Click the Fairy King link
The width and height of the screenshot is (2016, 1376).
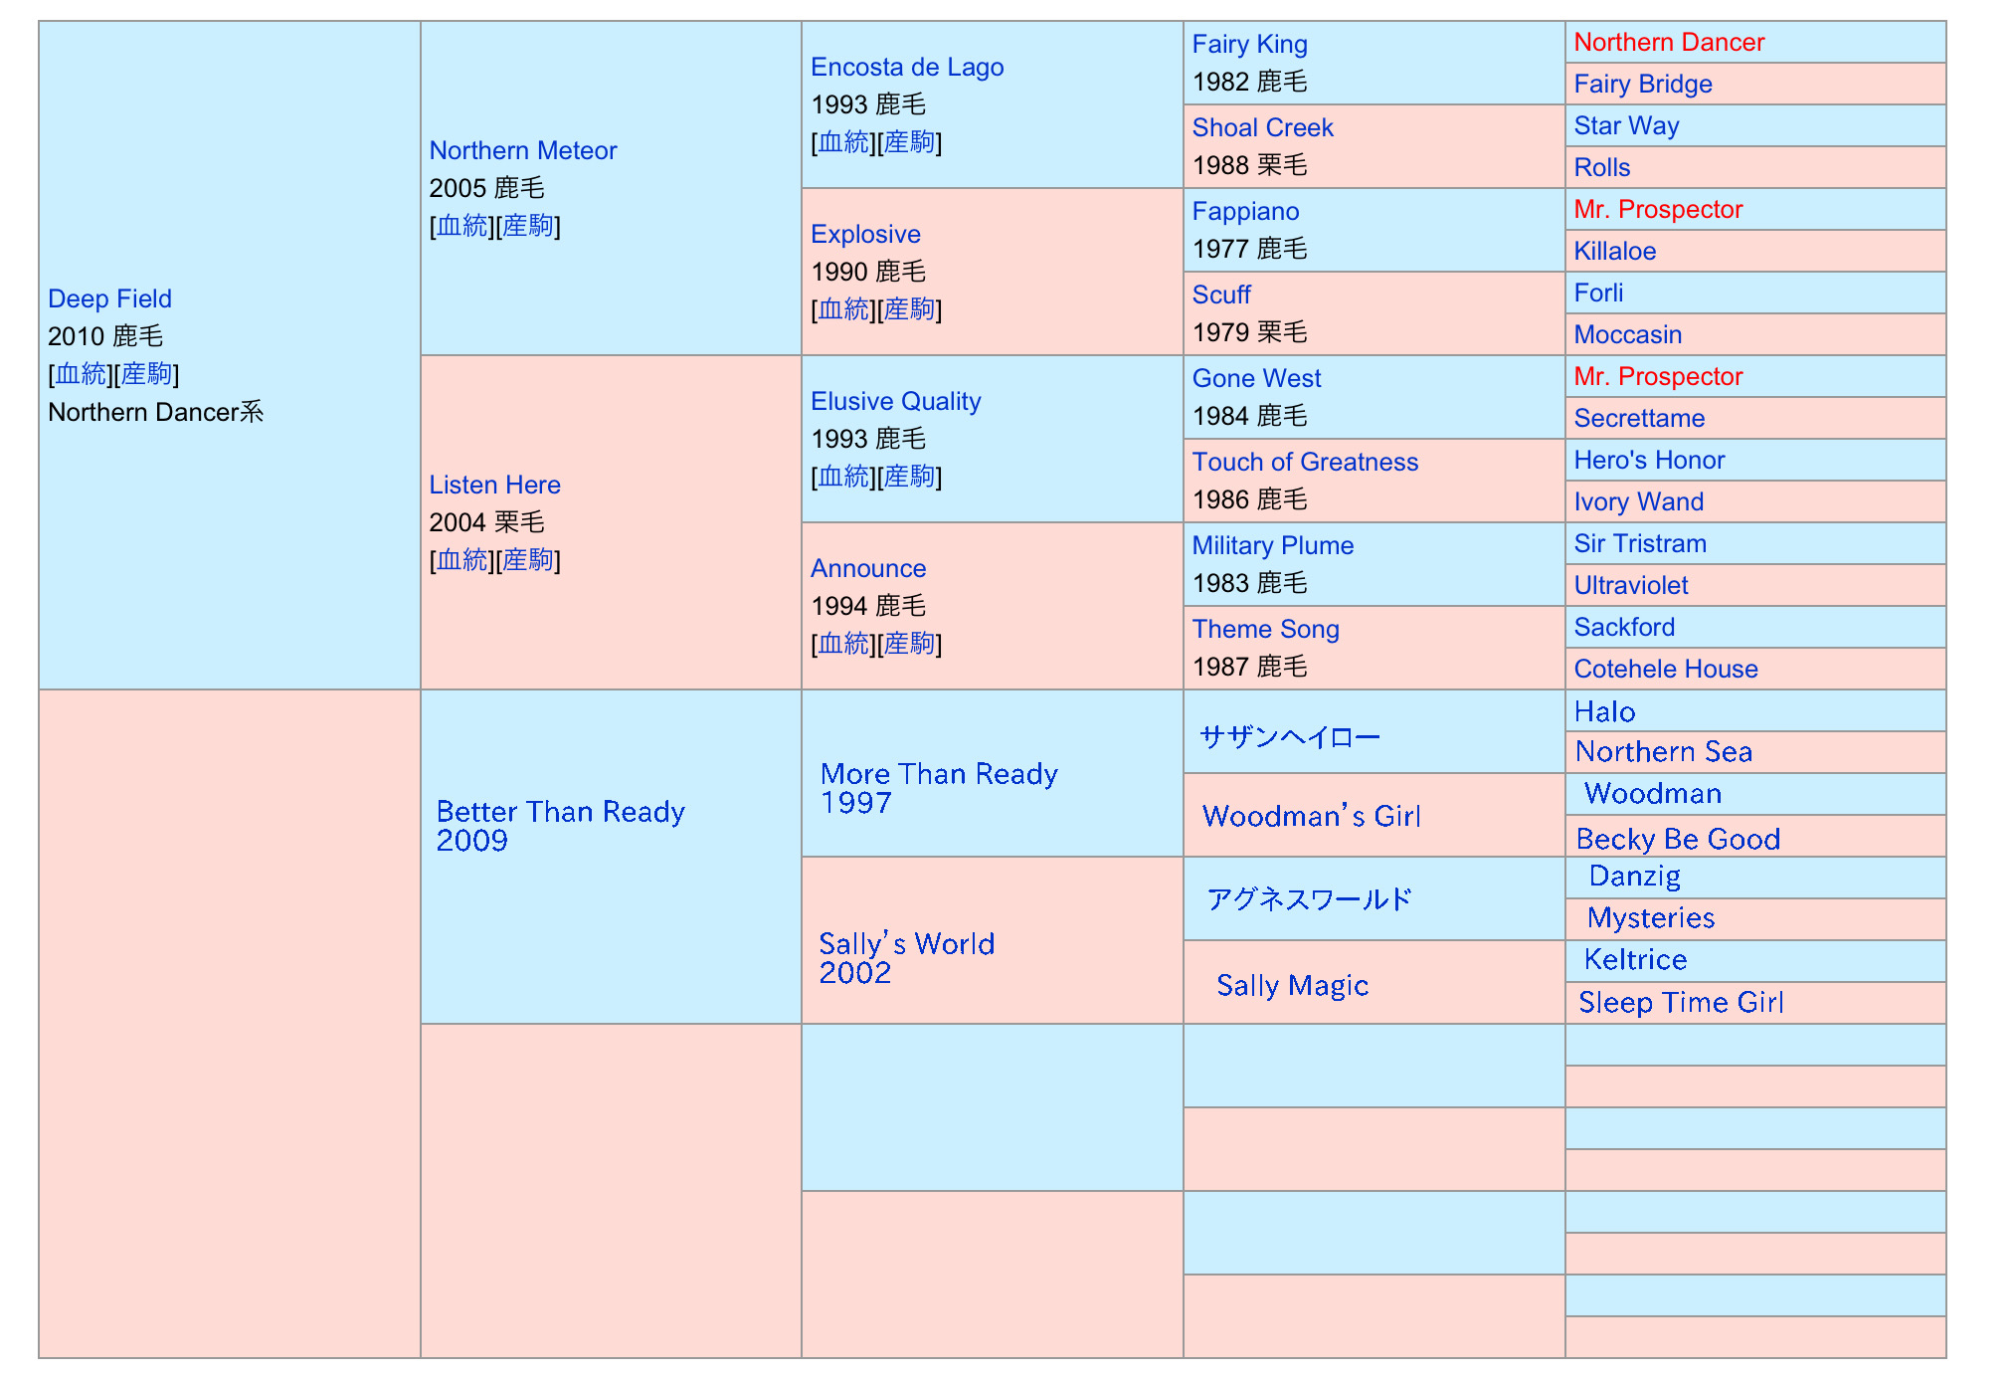(x=1249, y=44)
